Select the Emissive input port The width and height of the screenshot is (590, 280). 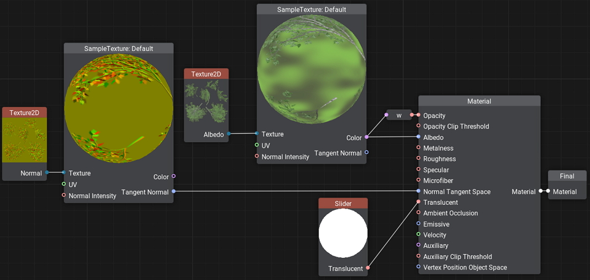(x=419, y=224)
